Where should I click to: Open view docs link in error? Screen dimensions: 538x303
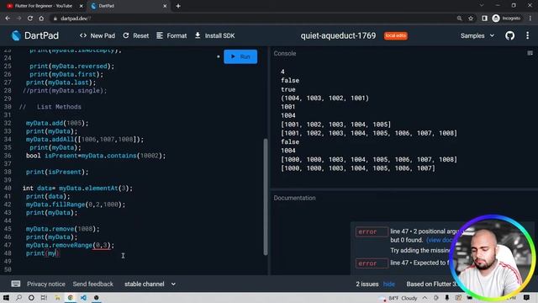click(439, 240)
